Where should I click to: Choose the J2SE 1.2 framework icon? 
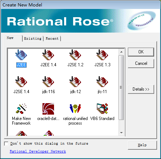[x=75, y=55]
